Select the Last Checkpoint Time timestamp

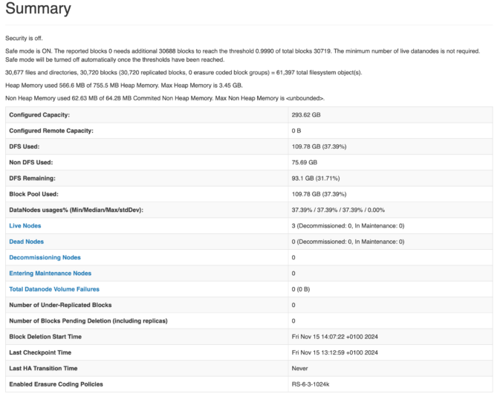(334, 352)
